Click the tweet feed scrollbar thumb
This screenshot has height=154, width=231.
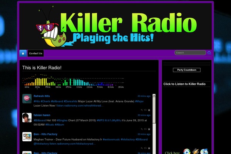pos(154,110)
